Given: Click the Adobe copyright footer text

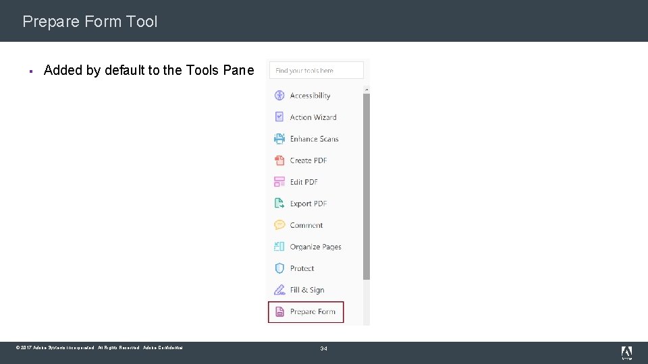Looking at the screenshot, I should pyautogui.click(x=99, y=348).
